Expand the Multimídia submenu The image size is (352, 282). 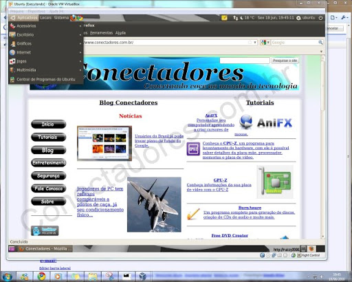pyautogui.click(x=45, y=70)
